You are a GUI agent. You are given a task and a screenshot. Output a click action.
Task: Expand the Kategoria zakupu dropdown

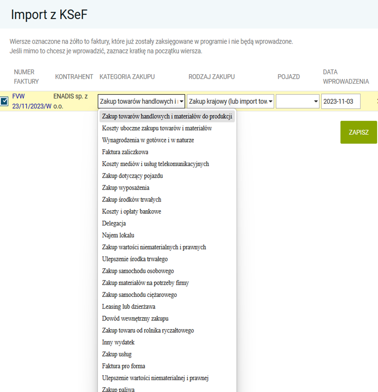coord(141,102)
